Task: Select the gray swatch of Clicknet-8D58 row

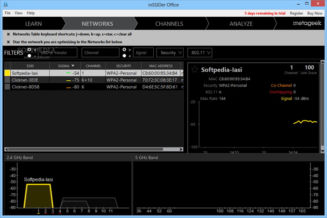Action: coord(7,87)
